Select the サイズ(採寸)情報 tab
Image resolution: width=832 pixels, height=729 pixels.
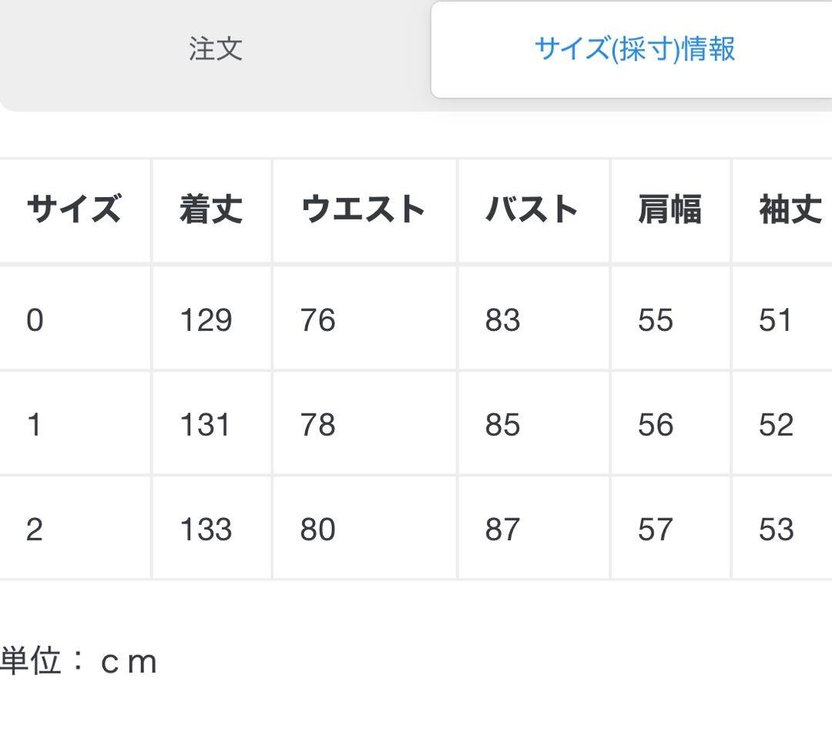click(634, 49)
